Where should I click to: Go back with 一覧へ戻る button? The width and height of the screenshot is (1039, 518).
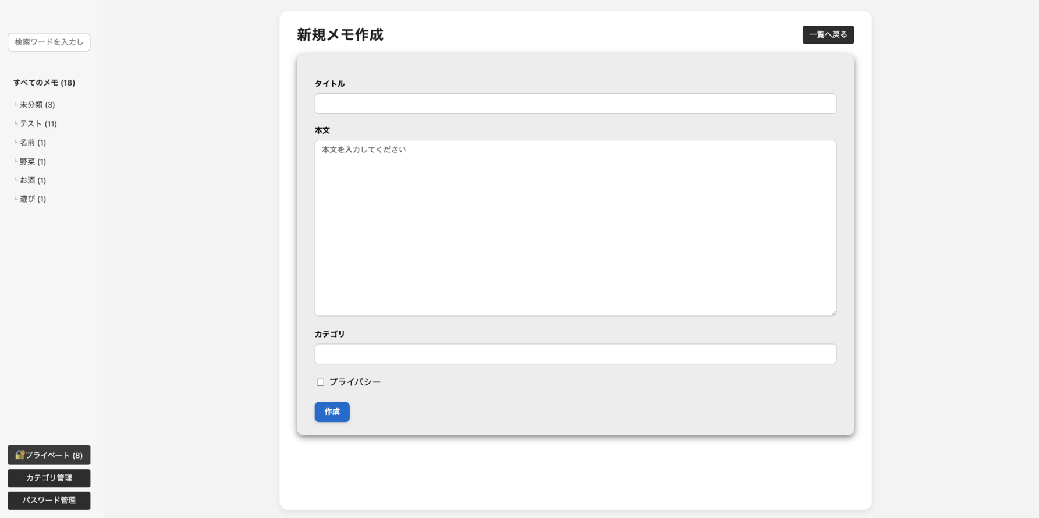[828, 35]
